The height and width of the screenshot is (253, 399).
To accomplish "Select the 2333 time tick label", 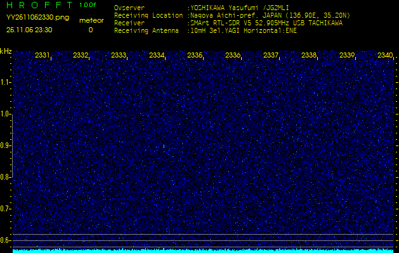I will tap(119, 56).
